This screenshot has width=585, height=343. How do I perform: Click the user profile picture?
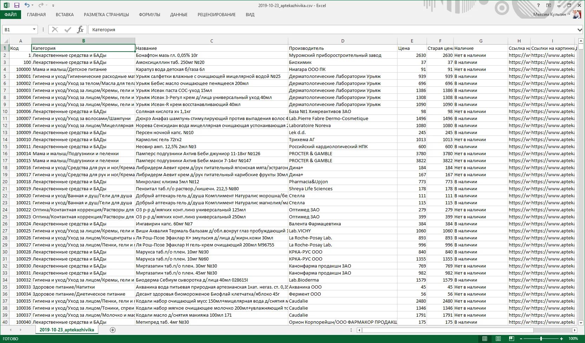(x=577, y=14)
